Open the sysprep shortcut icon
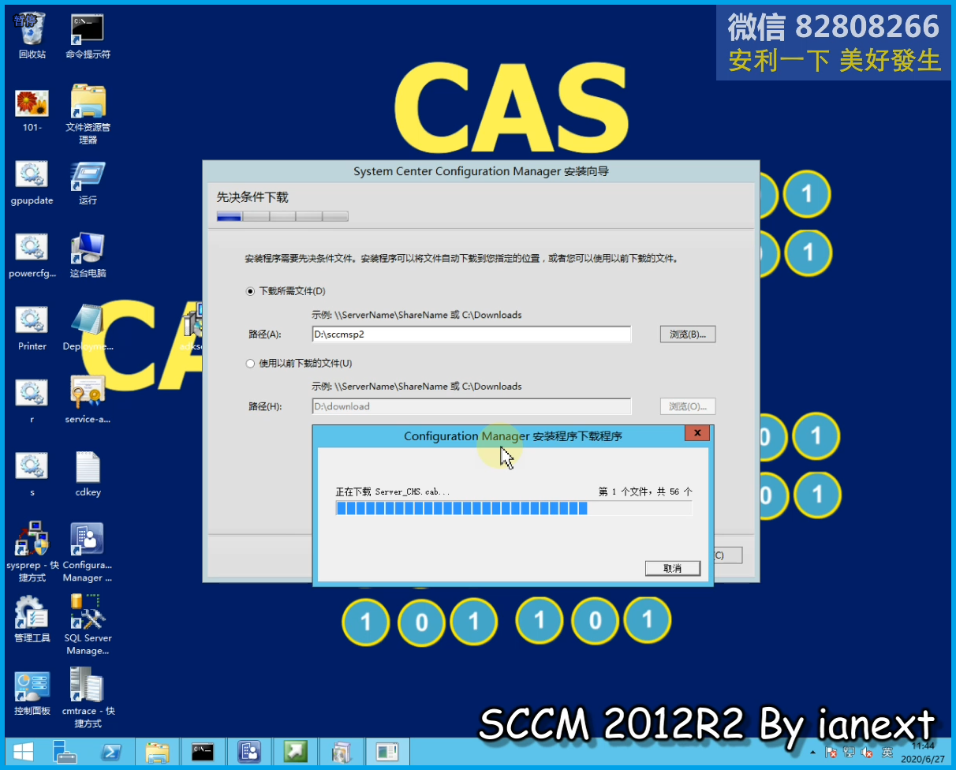Screen dimensions: 956x770 click(x=32, y=551)
